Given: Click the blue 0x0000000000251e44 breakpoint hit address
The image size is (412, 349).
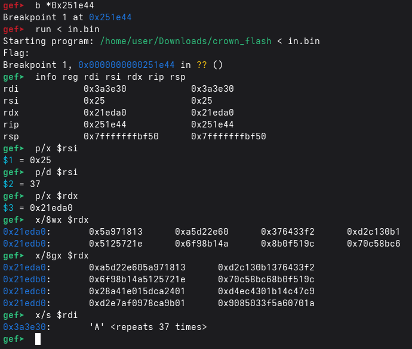Looking at the screenshot, I should 127,65.
